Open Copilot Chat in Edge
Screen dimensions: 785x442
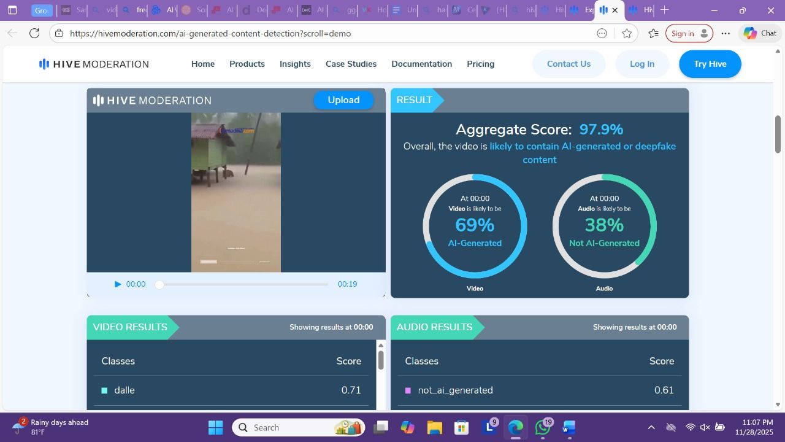click(760, 33)
